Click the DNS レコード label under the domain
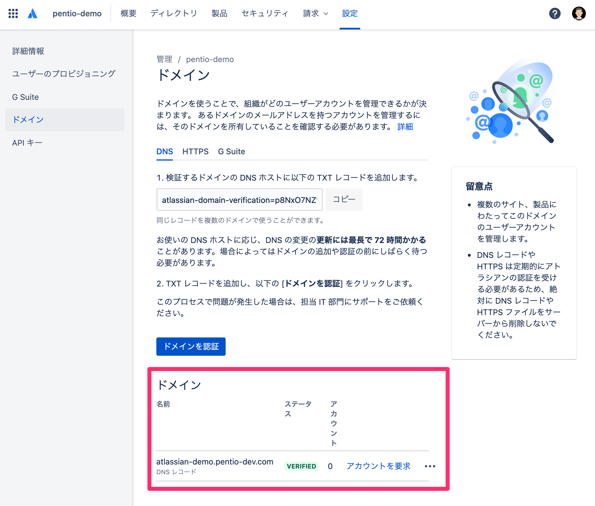The height and width of the screenshot is (506, 595). pos(176,472)
